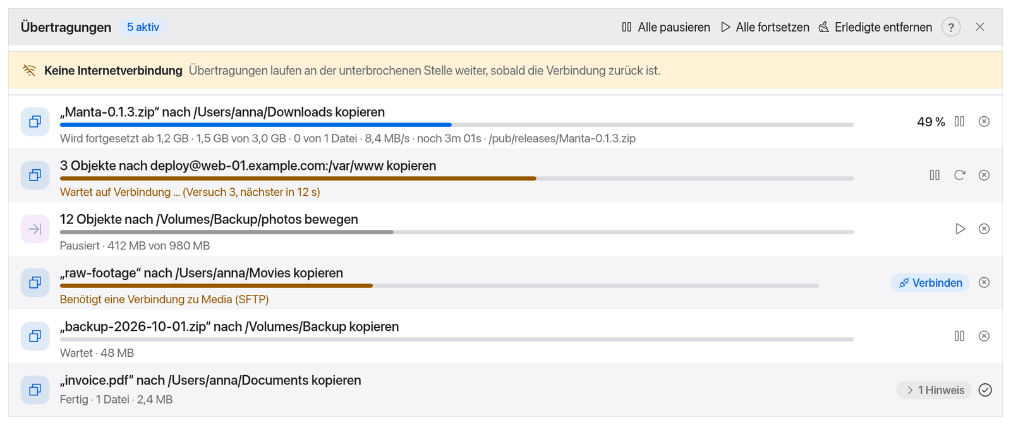1011x425 pixels.
Task: Click Alle pausieren in the header
Action: [665, 27]
